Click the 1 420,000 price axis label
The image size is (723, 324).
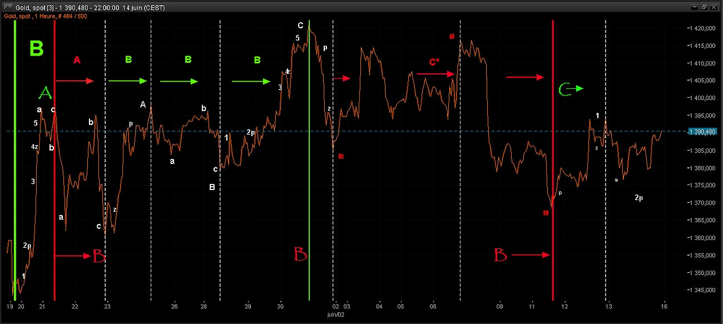point(702,28)
